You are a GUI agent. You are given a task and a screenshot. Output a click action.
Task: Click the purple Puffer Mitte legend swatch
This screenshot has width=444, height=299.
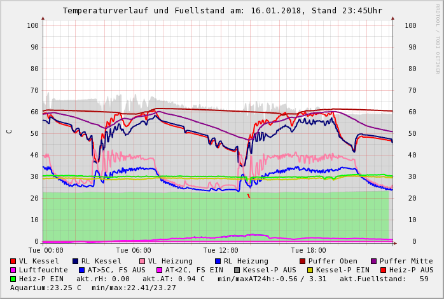[x=374, y=262]
